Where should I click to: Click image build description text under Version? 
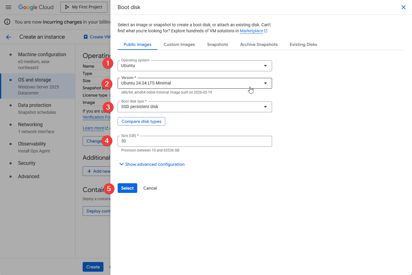coord(166,92)
